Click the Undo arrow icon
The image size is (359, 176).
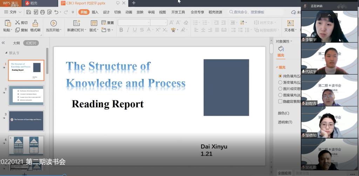tap(56, 12)
